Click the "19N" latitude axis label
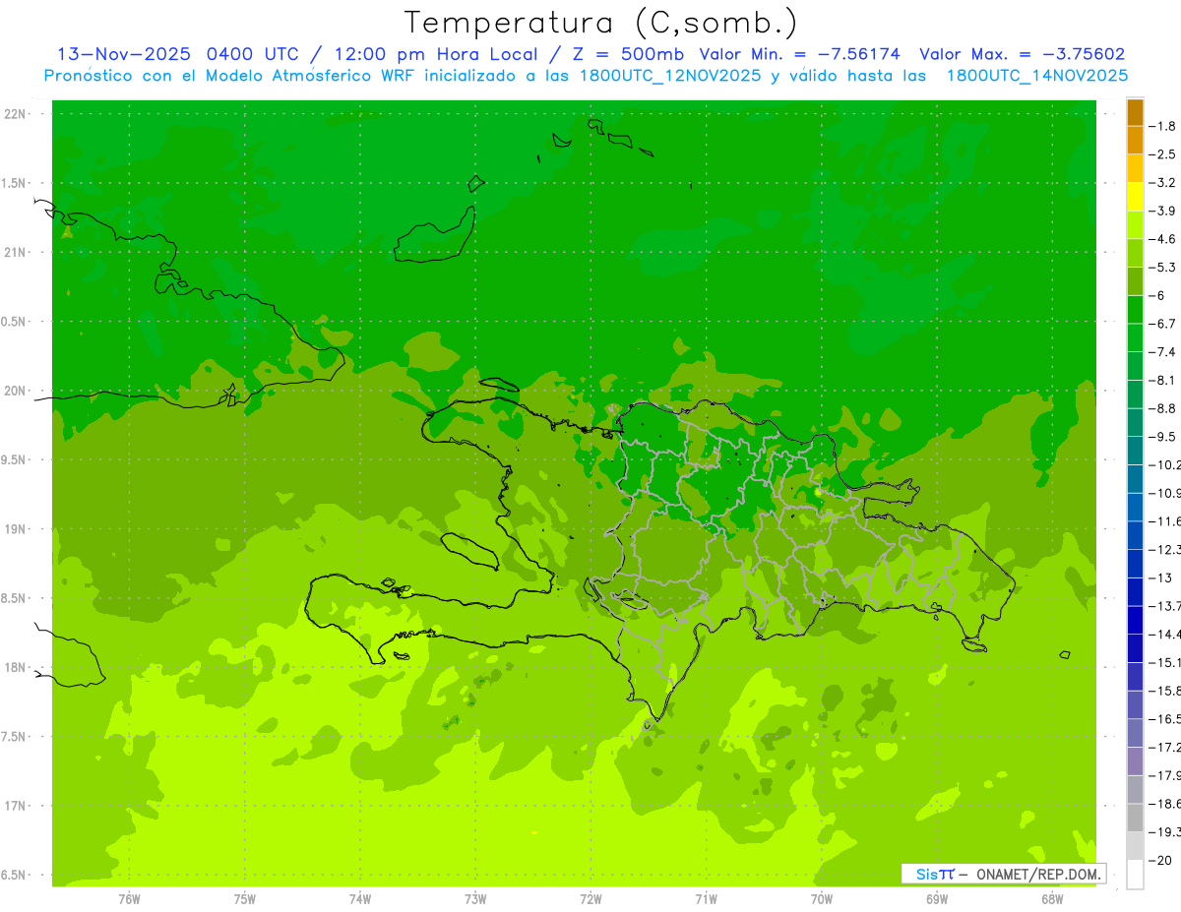Screen dimensions: 1181x912 [x=16, y=529]
